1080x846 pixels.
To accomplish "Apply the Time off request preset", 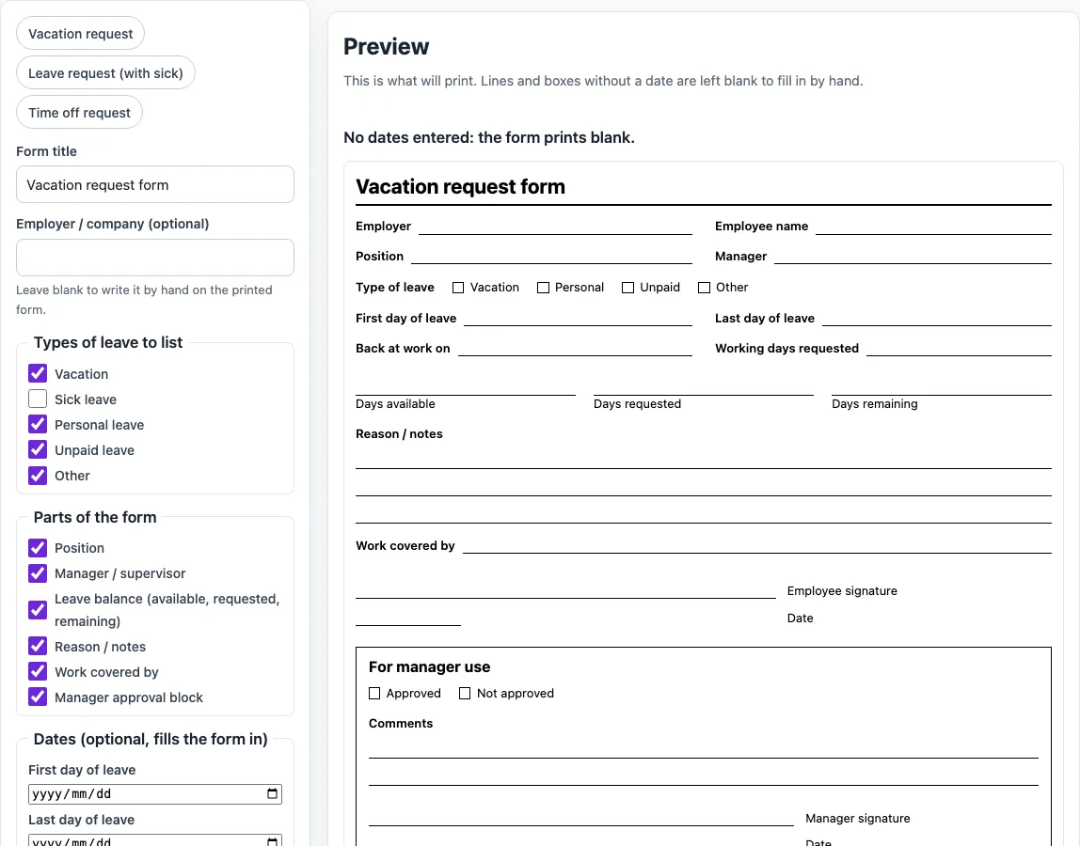I will 79,112.
